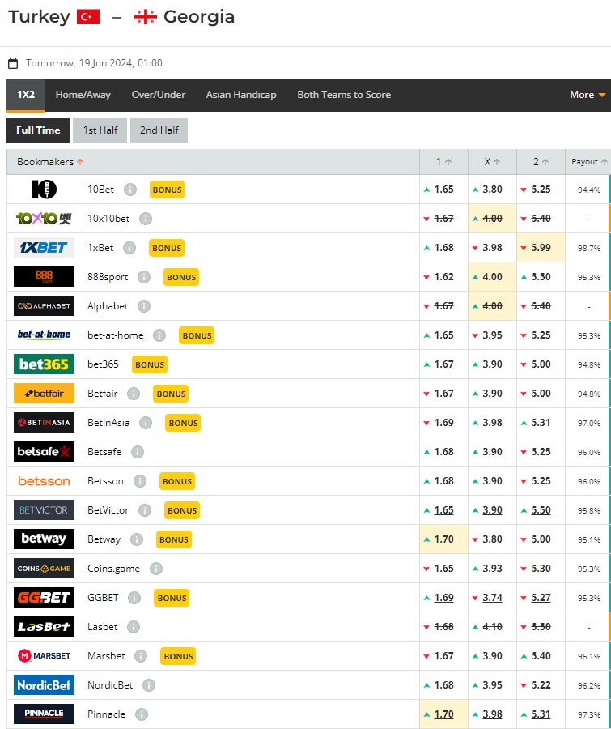Click GGBET away odds 5.27
The image size is (611, 729).
click(x=541, y=598)
